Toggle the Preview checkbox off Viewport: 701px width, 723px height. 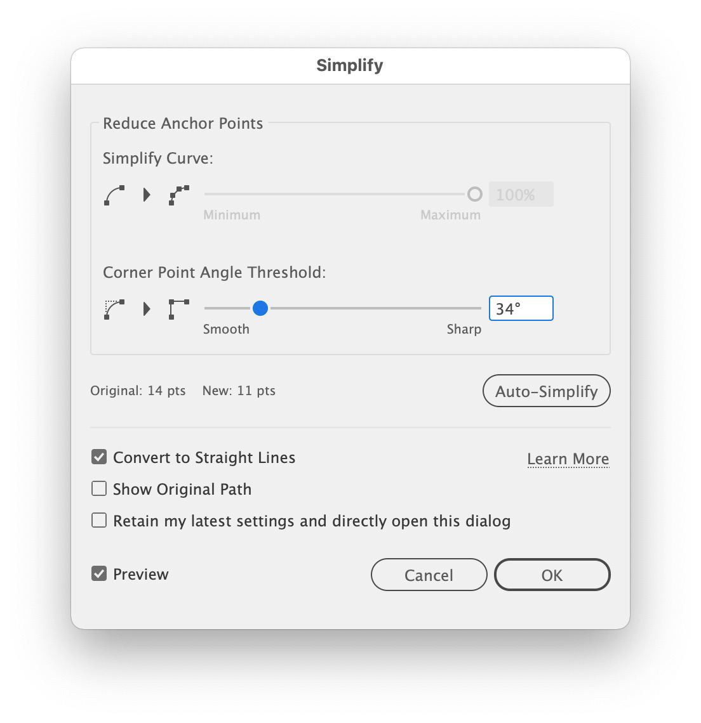point(99,573)
